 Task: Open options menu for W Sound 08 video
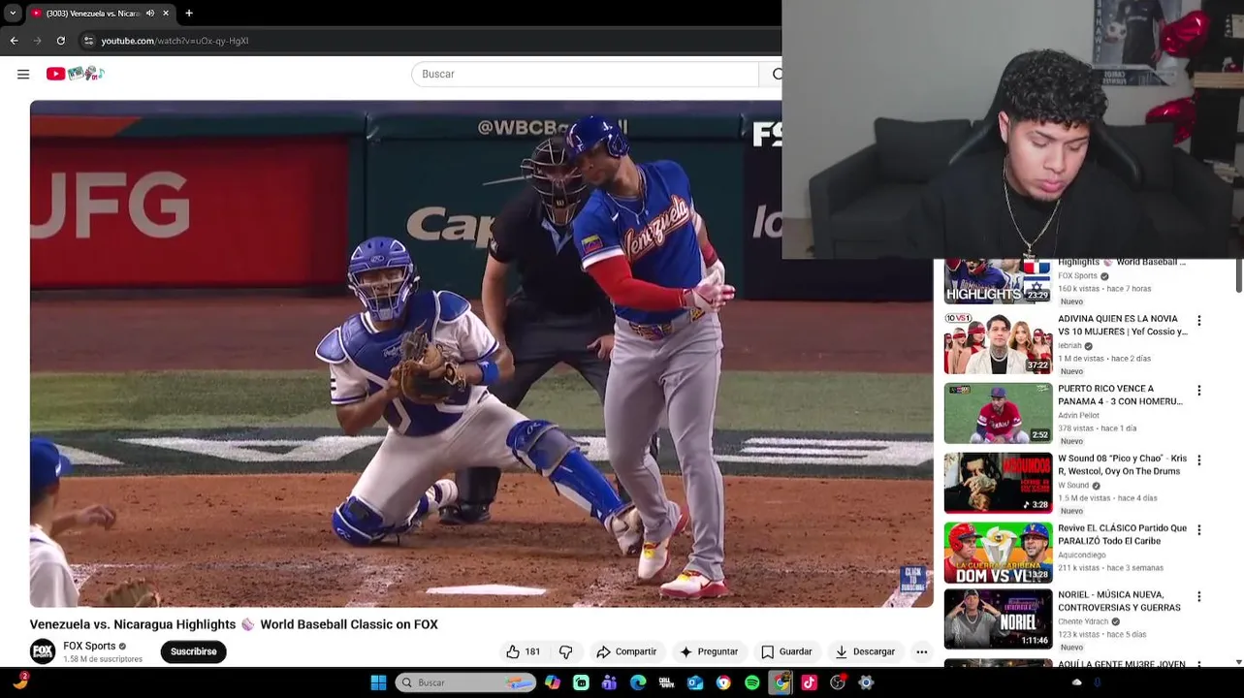pos(1199,460)
